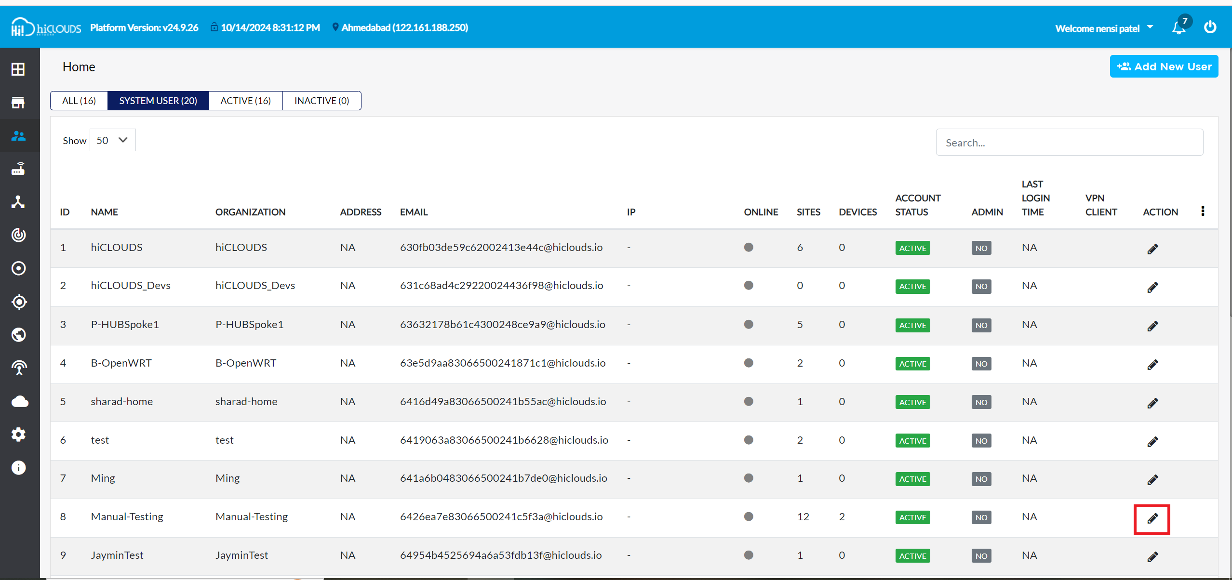1232x580 pixels.
Task: Click the ACTIVE badge for Manual-Testing
Action: click(x=912, y=517)
